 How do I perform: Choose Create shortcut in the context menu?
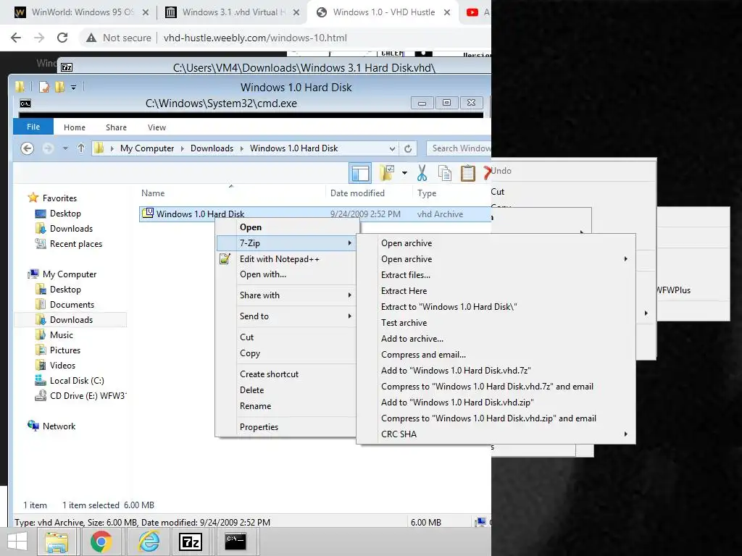coord(269,374)
